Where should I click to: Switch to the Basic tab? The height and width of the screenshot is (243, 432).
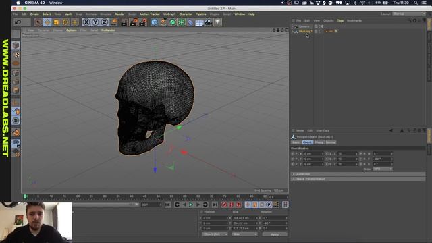[x=296, y=142]
